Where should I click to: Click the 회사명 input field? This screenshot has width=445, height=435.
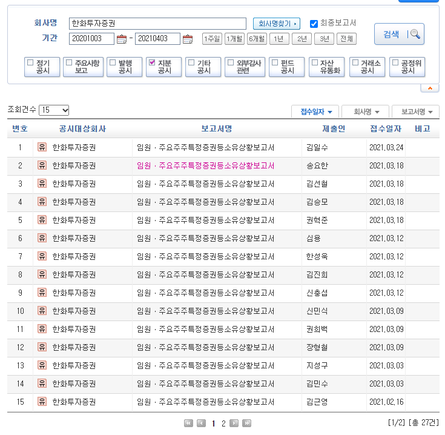coord(157,24)
